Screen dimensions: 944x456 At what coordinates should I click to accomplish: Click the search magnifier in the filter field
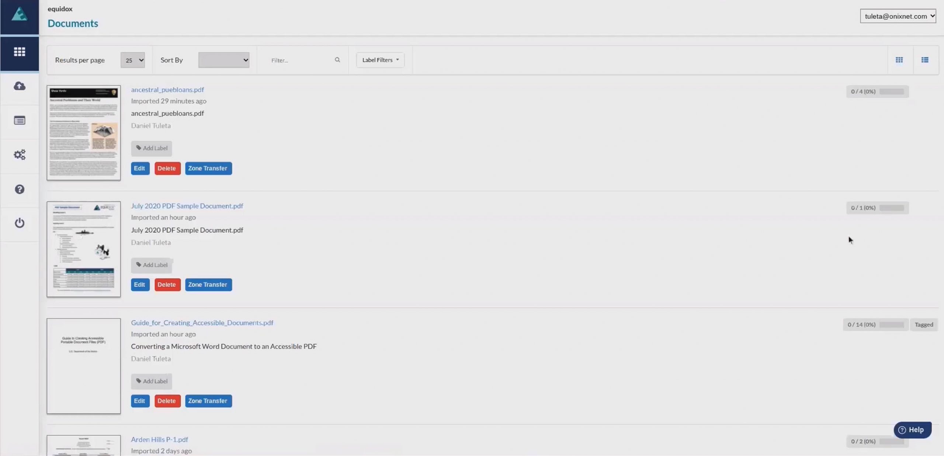[337, 60]
